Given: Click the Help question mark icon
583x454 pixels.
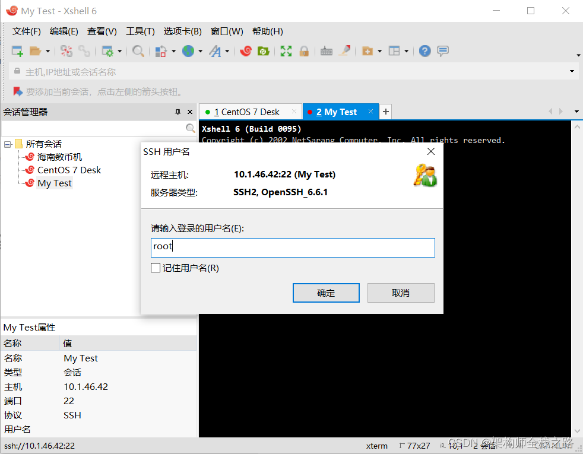Looking at the screenshot, I should [x=424, y=51].
